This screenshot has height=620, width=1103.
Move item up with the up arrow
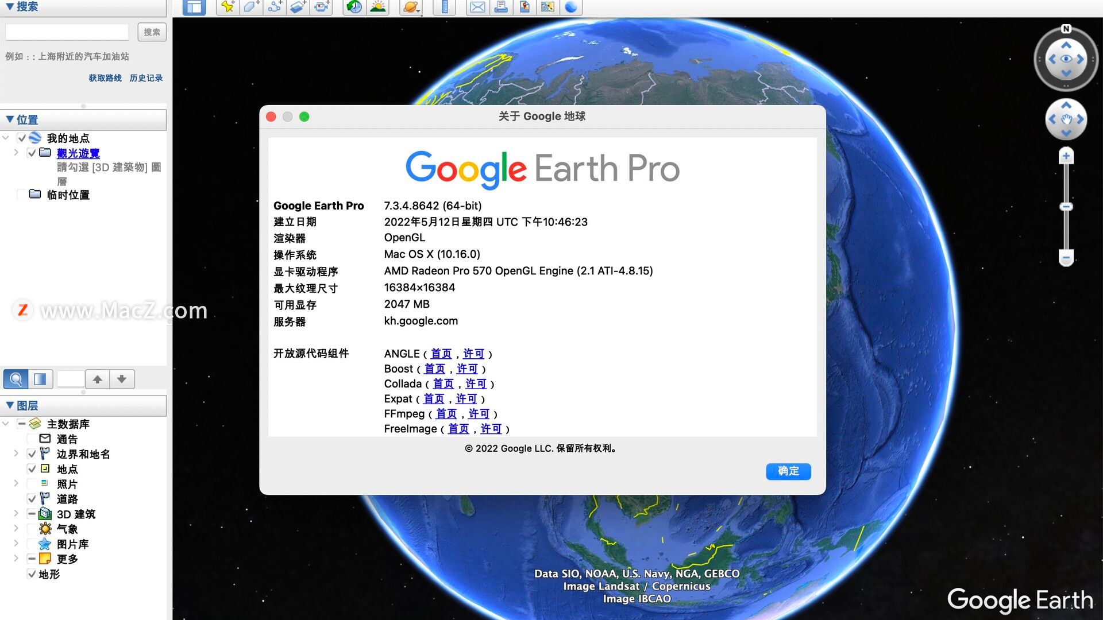pyautogui.click(x=98, y=379)
